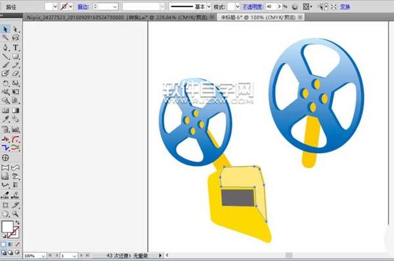The height and width of the screenshot is (261, 394).
Task: Select the Direct Selection tool
Action: point(16,29)
